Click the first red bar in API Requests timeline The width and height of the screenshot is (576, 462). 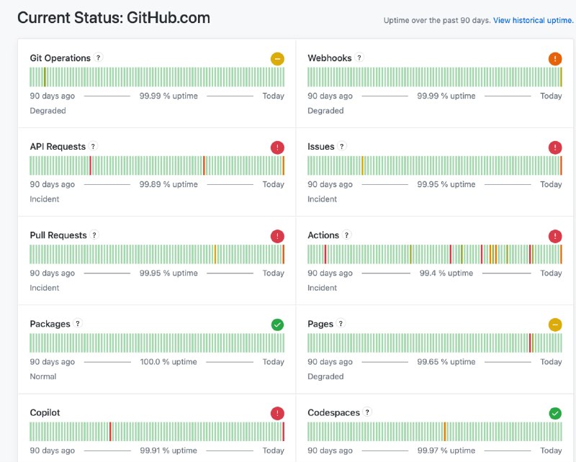pos(91,166)
